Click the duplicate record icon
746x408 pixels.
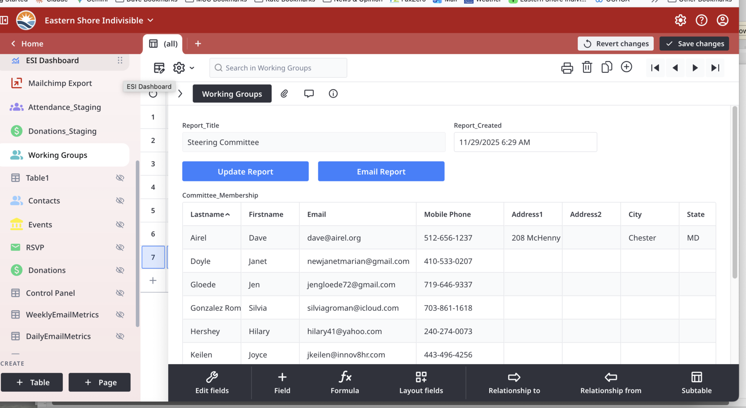tap(607, 67)
